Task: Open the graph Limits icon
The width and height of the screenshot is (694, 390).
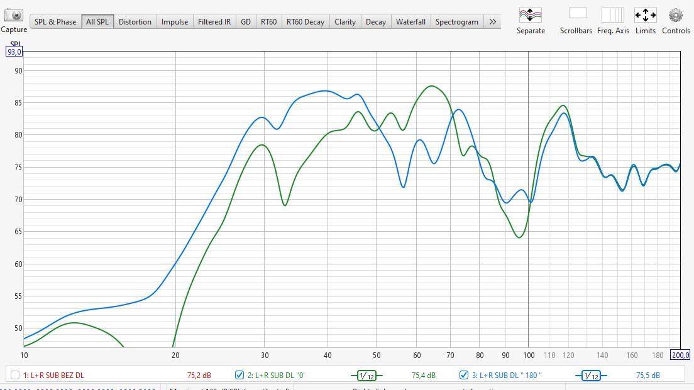Action: coord(645,15)
